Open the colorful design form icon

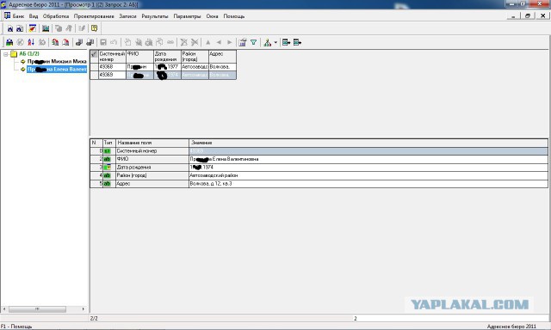33,28
